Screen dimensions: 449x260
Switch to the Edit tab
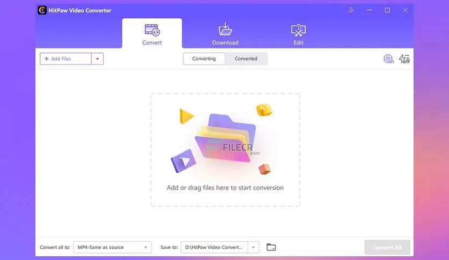pos(299,34)
